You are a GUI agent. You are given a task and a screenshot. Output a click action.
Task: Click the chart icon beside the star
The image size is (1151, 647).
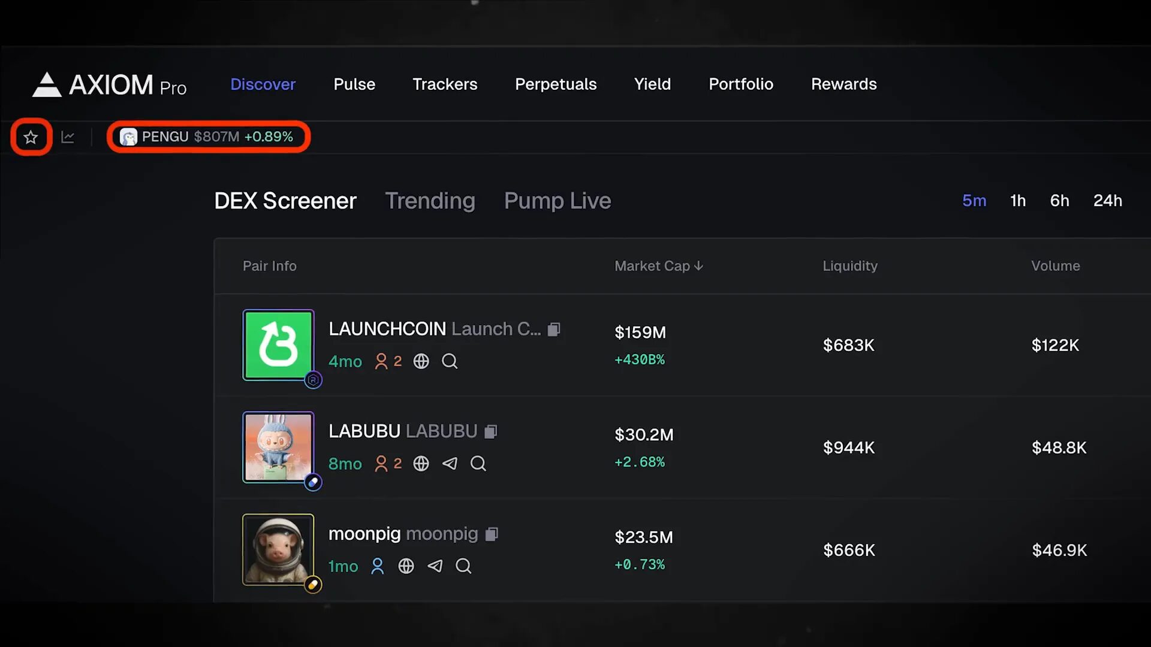[x=68, y=137]
